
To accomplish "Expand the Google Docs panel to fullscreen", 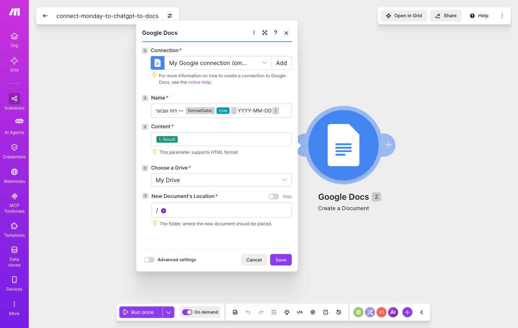I will click(x=265, y=33).
